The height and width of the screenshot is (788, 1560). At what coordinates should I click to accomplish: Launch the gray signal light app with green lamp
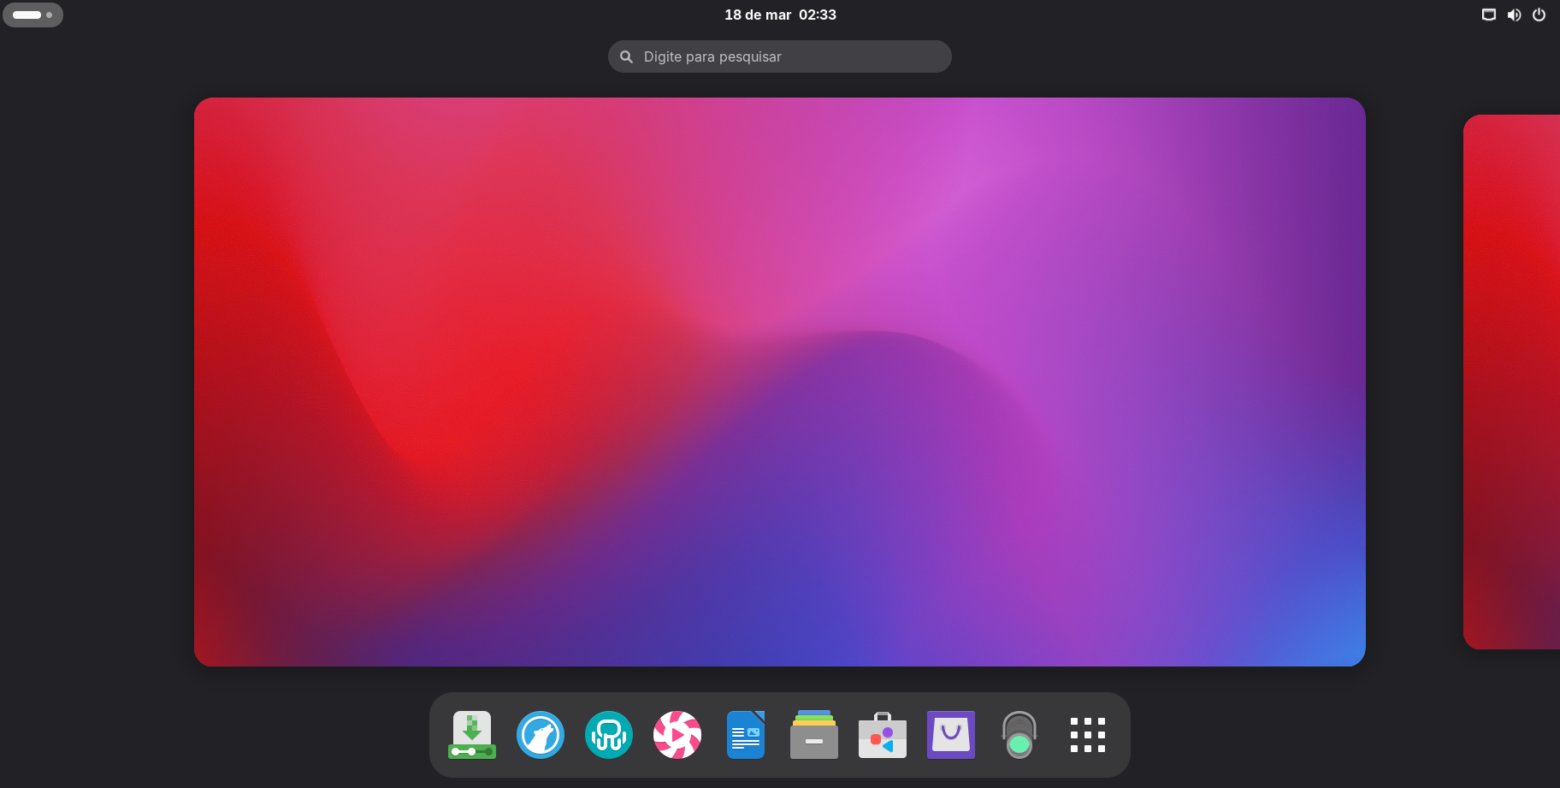click(1019, 735)
